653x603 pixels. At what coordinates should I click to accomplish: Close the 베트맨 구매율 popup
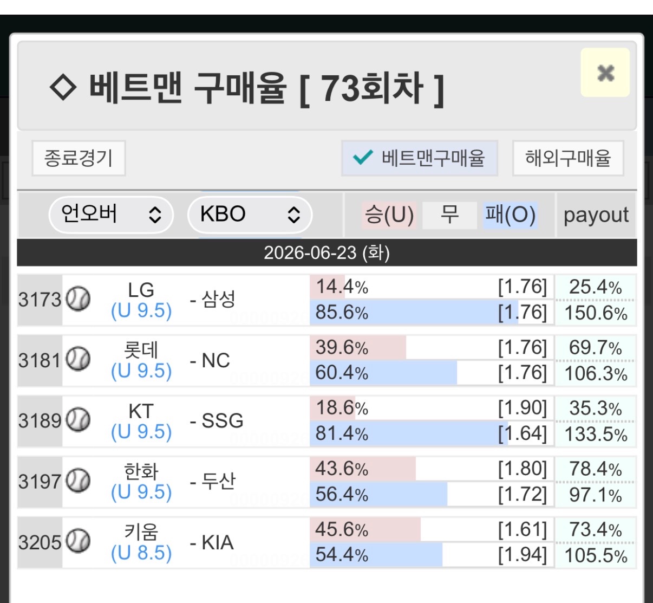[x=605, y=73]
